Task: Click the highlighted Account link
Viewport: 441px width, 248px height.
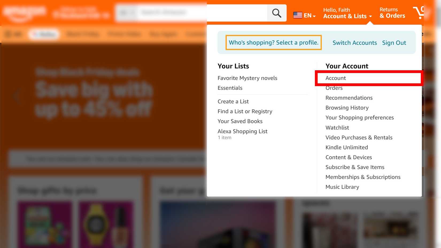Action: (335, 78)
